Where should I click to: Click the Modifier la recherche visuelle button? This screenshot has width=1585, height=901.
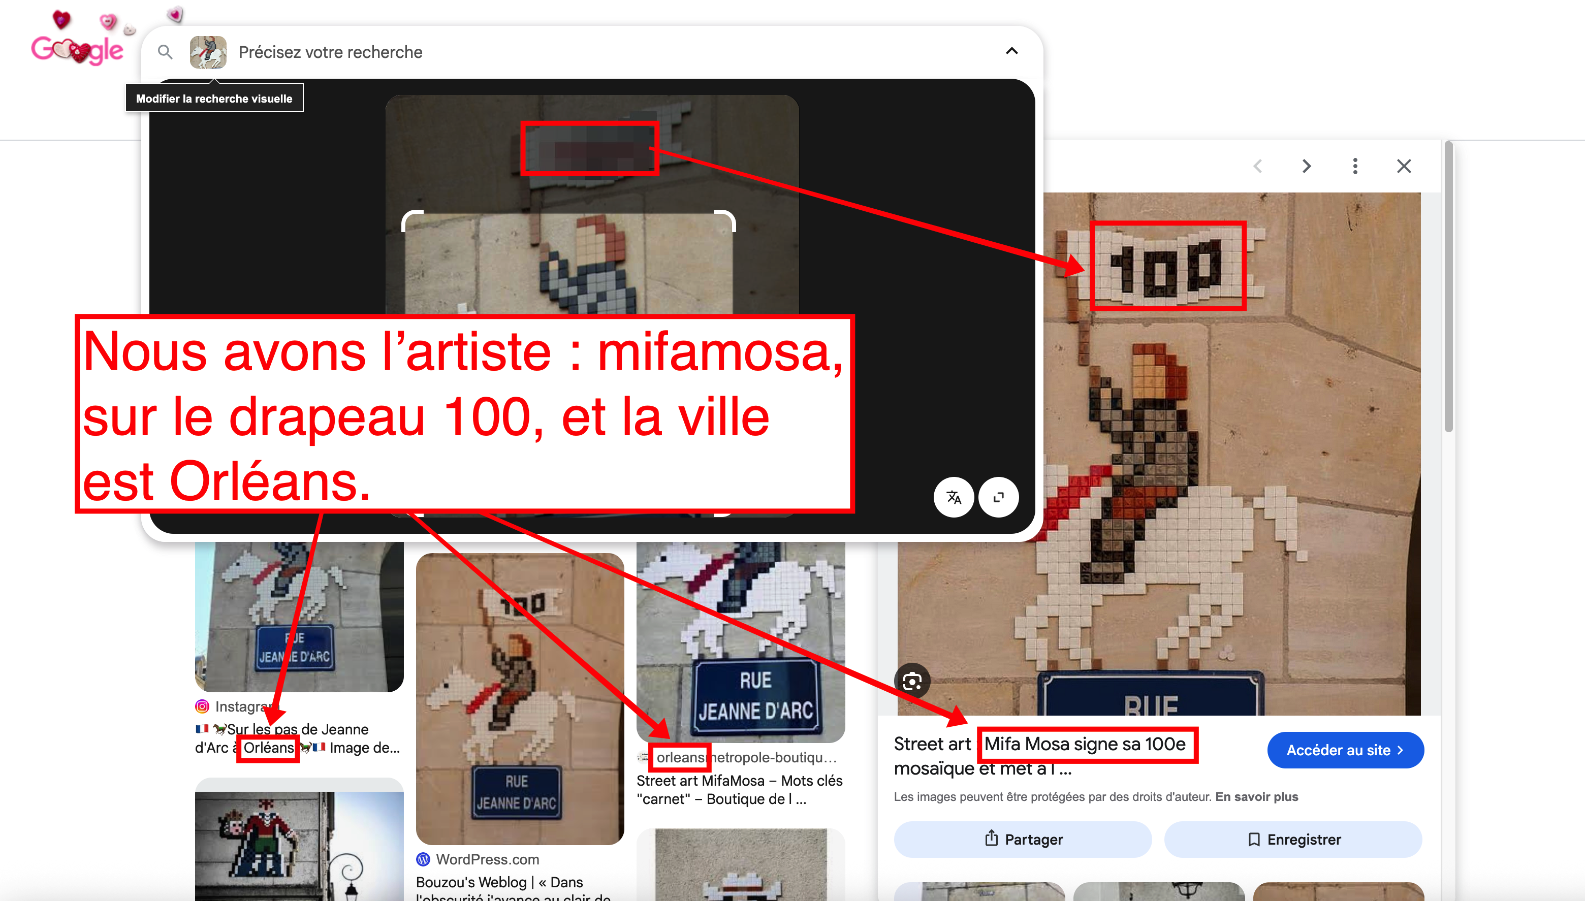pos(215,98)
